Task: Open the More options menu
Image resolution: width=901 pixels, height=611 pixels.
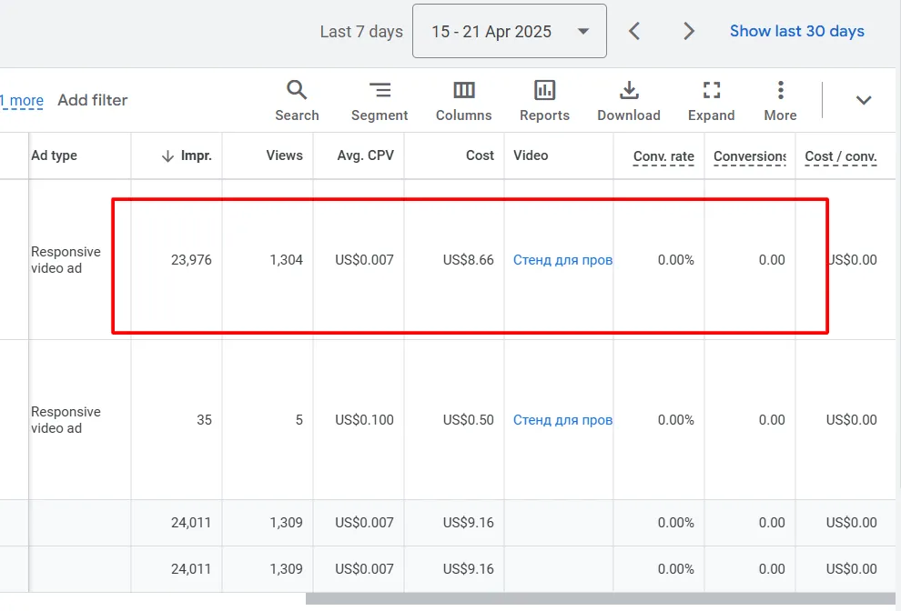Action: 780,101
